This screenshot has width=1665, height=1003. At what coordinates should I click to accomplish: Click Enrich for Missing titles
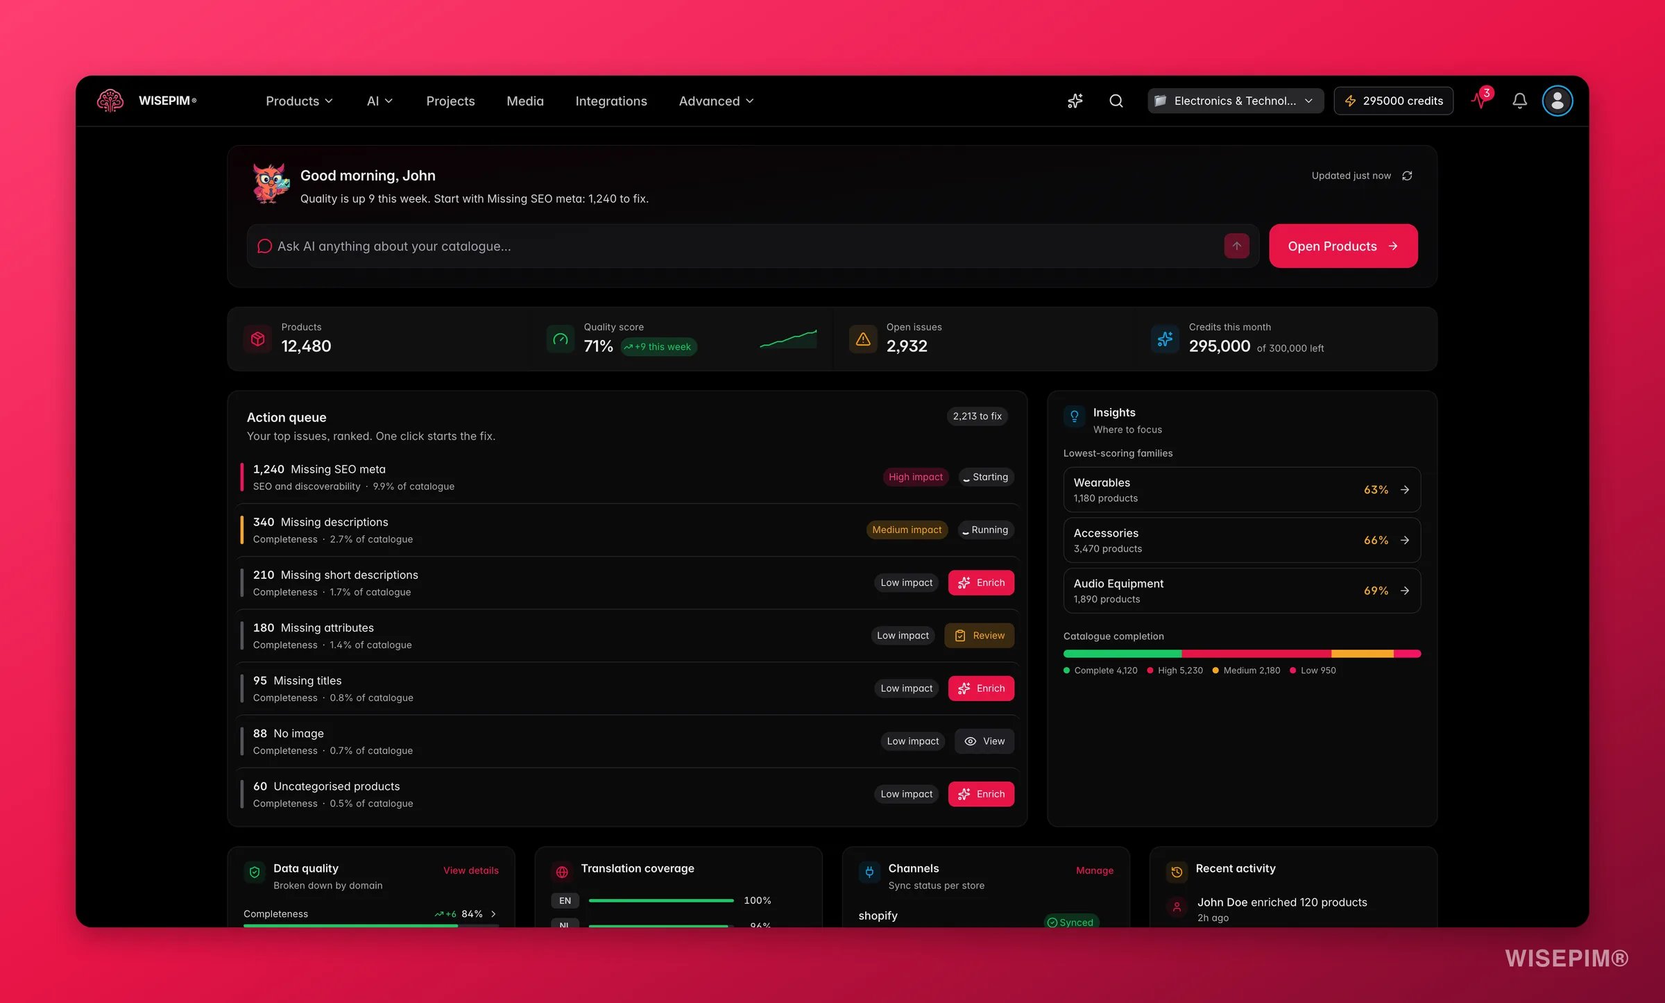(x=981, y=688)
